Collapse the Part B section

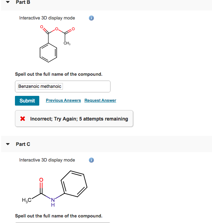point(8,2)
